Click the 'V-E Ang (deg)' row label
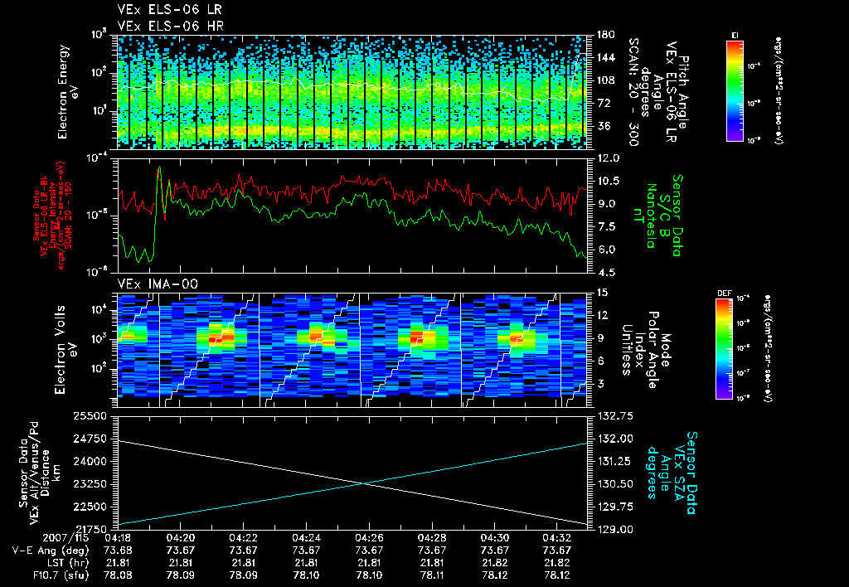 [x=51, y=551]
